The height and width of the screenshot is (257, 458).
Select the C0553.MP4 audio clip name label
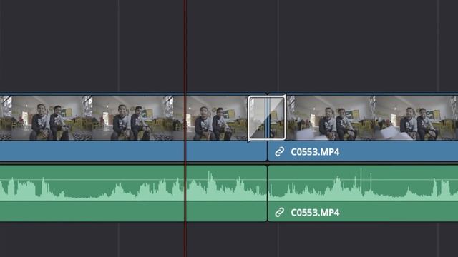315,213
